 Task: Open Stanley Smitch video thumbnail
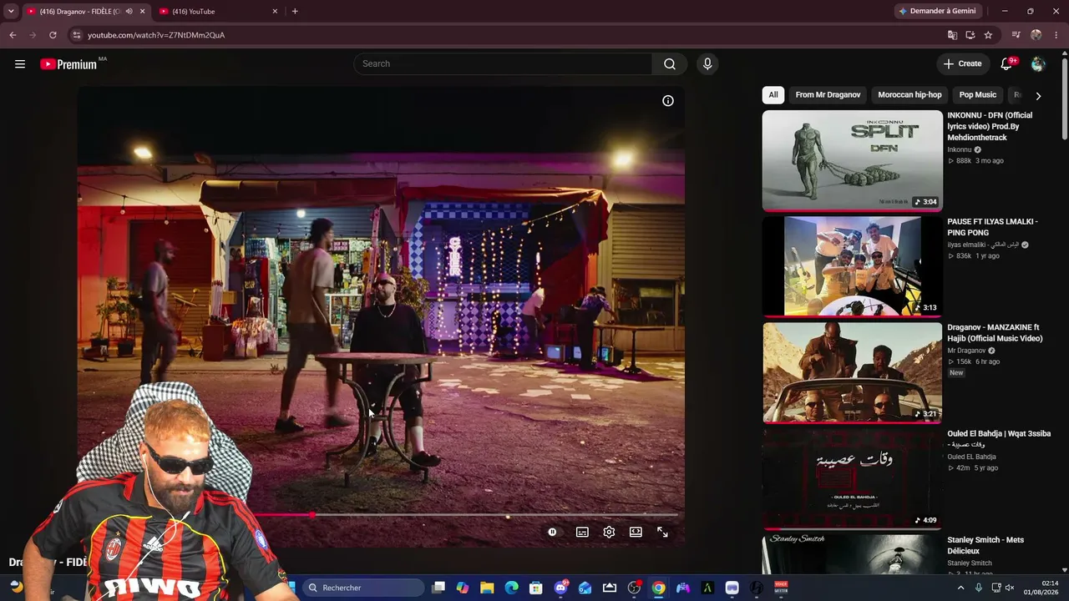click(x=852, y=554)
